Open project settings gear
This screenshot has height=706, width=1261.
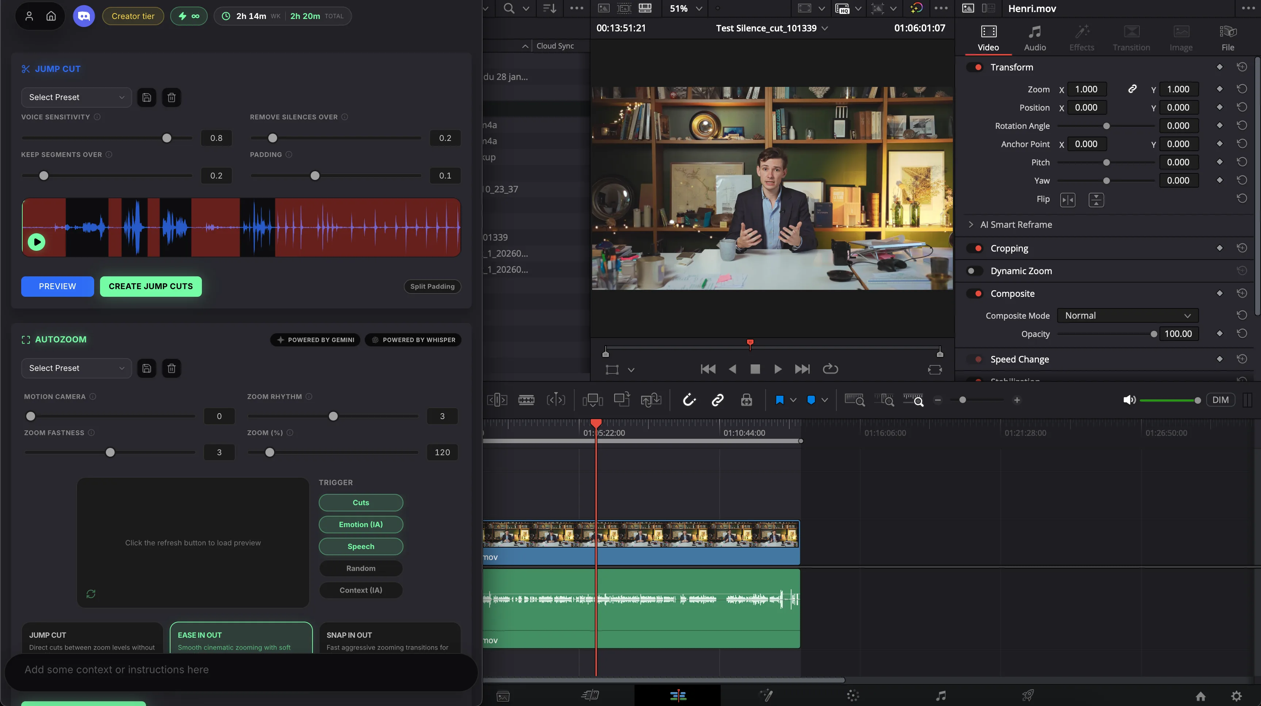pyautogui.click(x=1237, y=696)
